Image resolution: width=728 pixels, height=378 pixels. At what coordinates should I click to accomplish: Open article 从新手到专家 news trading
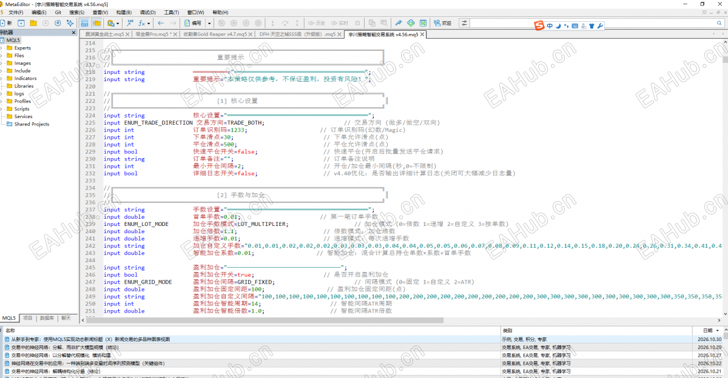point(91,340)
